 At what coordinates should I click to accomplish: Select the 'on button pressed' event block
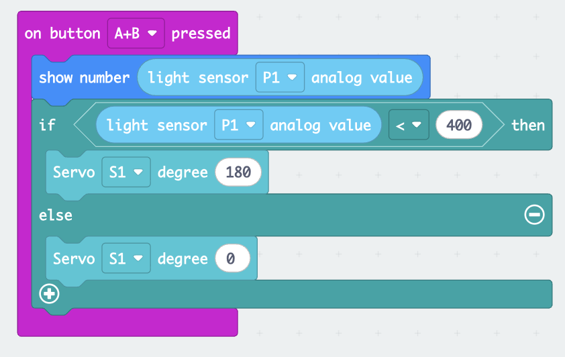click(x=62, y=34)
